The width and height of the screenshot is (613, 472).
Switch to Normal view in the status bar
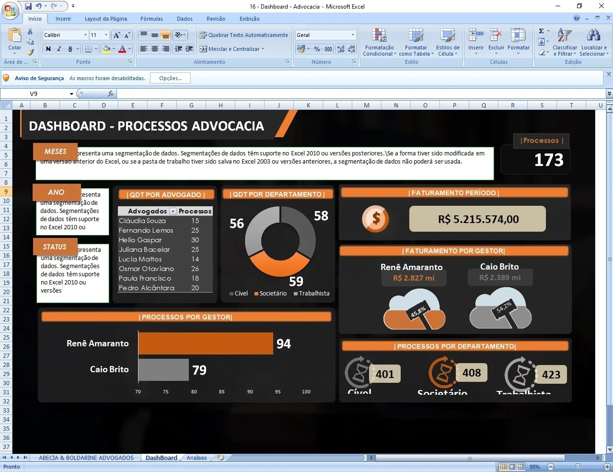[503, 467]
